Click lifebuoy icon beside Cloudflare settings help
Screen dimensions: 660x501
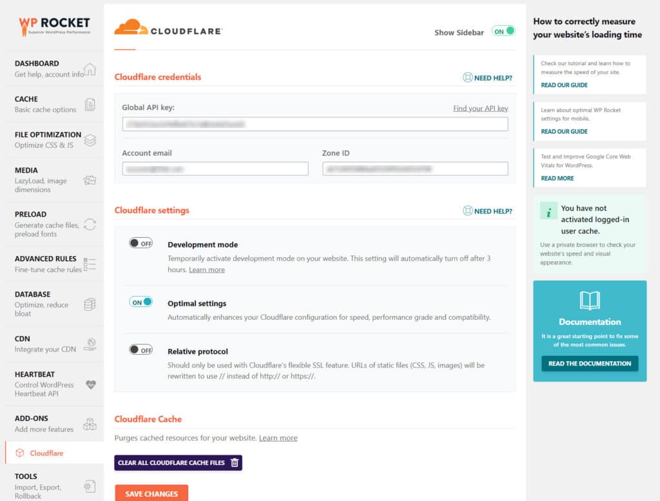pos(467,210)
